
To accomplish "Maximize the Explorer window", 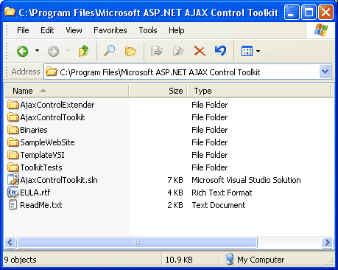I will tap(309, 12).
